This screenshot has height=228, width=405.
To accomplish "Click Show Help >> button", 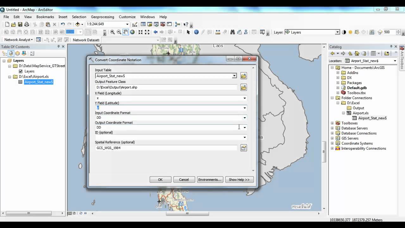I will tap(239, 180).
